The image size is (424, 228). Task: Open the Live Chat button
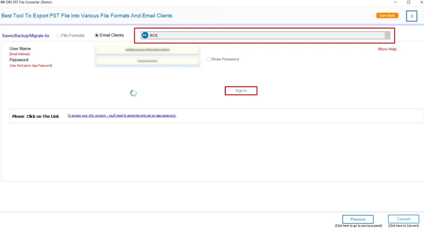point(387,16)
